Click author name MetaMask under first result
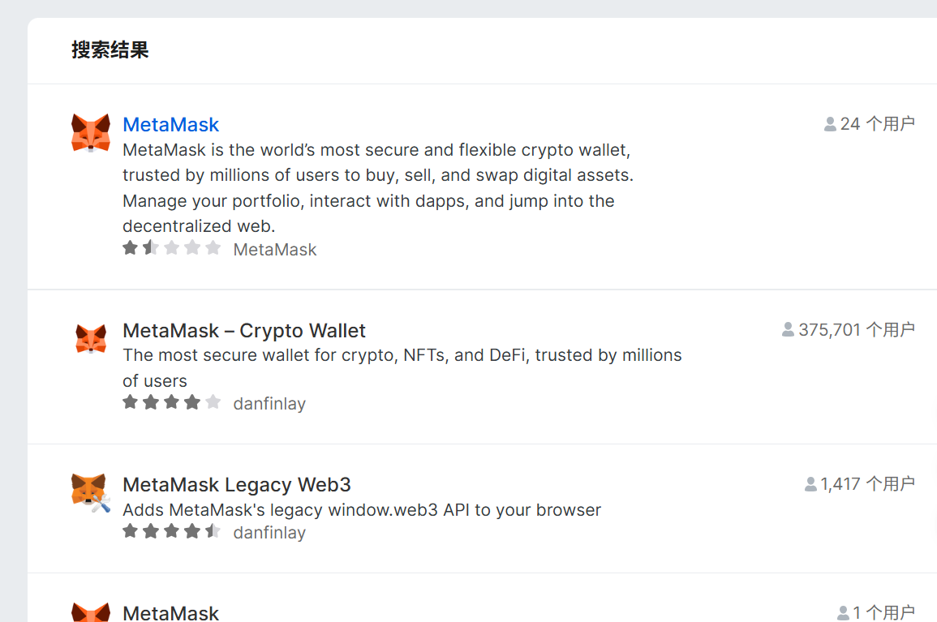937x622 pixels. point(275,250)
